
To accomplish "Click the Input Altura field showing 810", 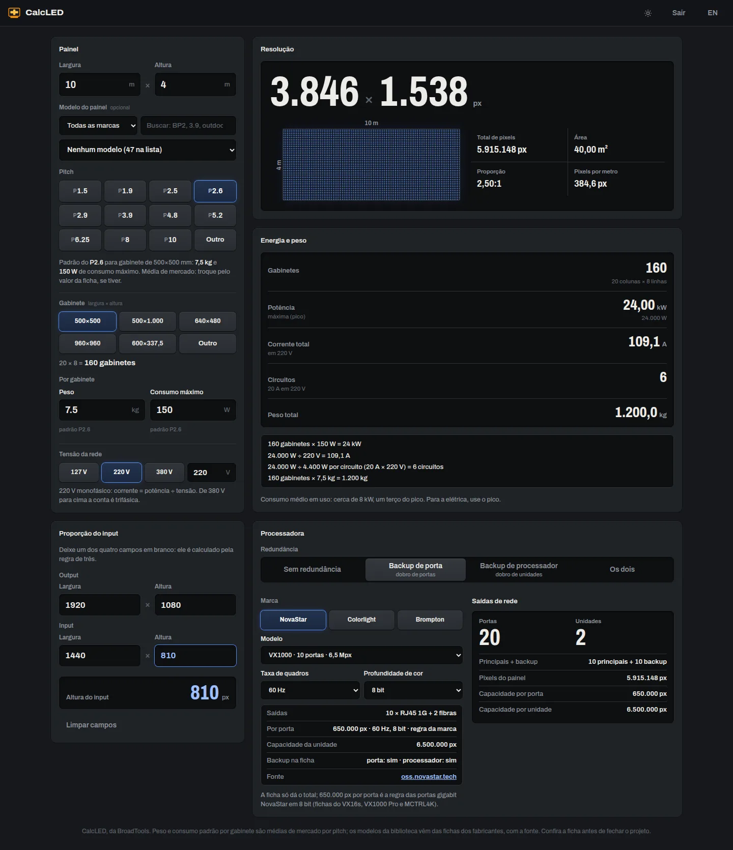I will (x=195, y=656).
